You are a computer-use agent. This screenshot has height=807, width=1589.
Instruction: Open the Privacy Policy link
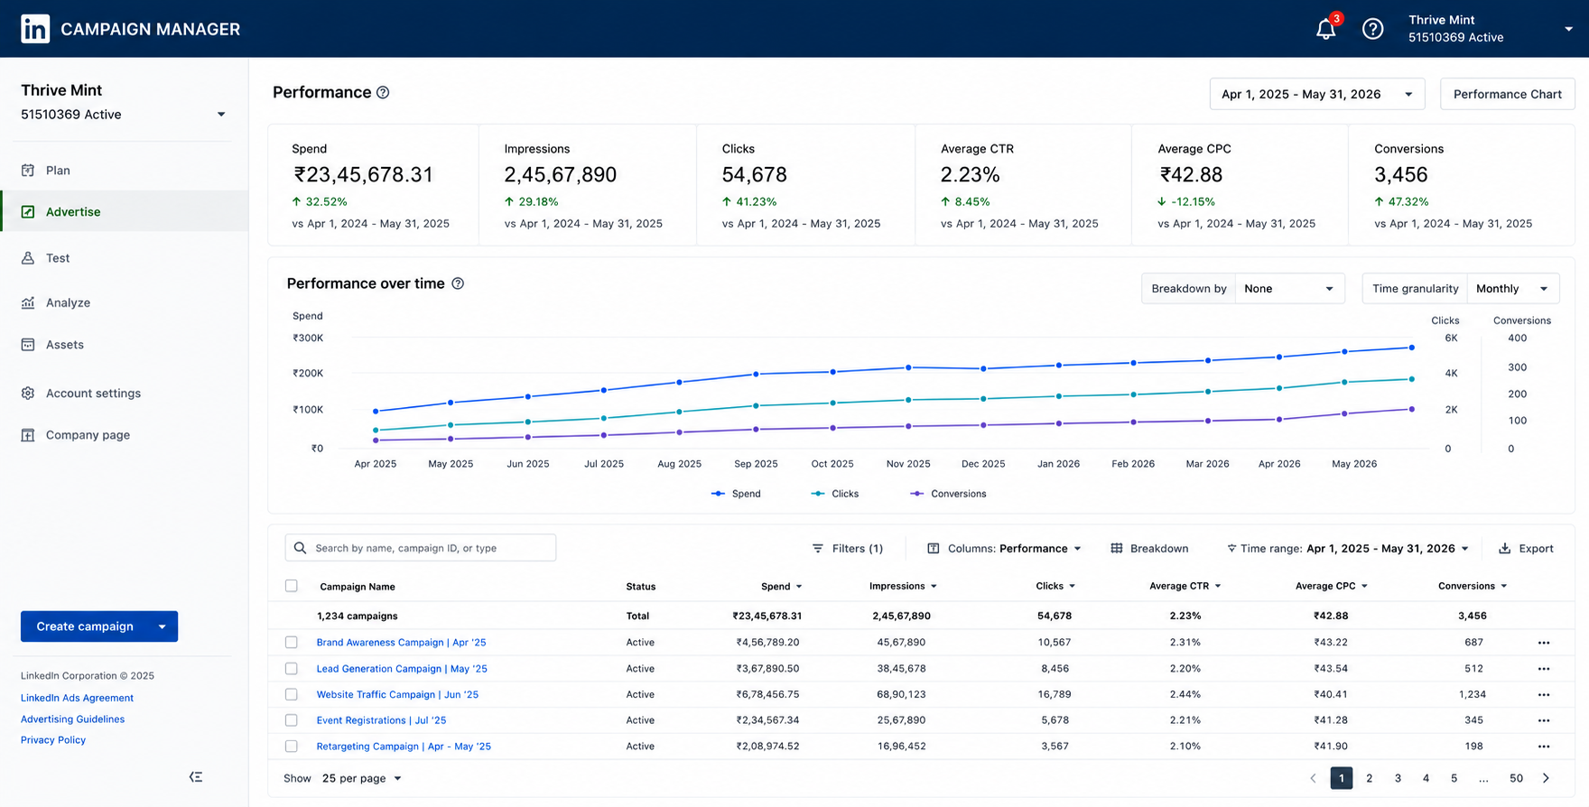point(53,740)
